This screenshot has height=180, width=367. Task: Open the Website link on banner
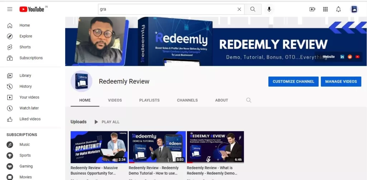pos(329,57)
